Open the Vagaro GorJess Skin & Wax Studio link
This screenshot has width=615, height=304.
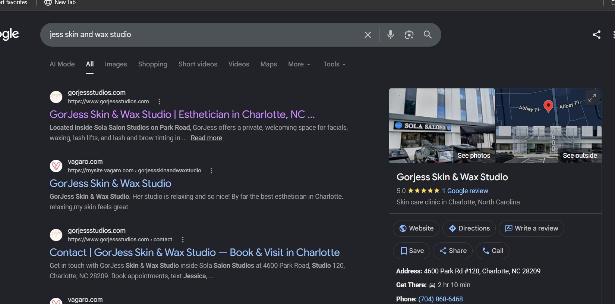[110, 184]
